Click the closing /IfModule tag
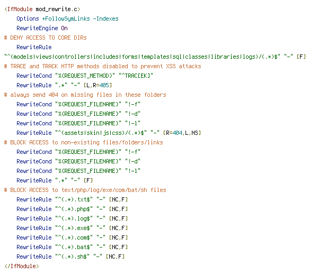 pyautogui.click(x=22, y=266)
